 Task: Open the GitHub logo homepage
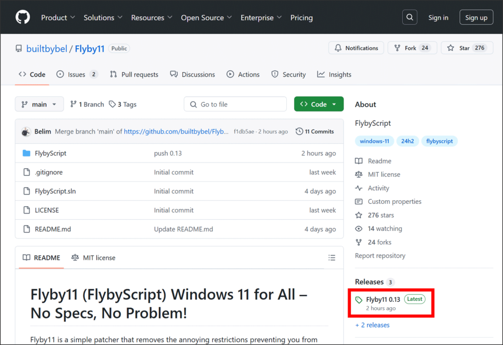(23, 17)
